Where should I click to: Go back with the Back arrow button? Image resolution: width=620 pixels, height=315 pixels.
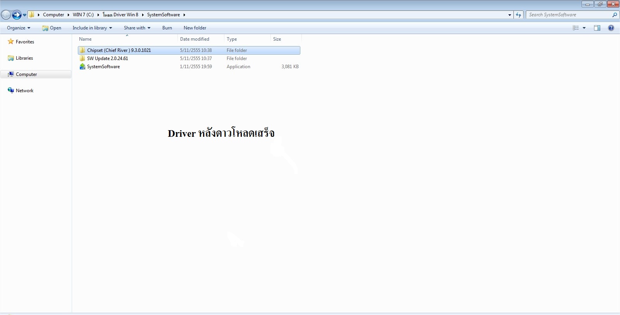click(6, 15)
